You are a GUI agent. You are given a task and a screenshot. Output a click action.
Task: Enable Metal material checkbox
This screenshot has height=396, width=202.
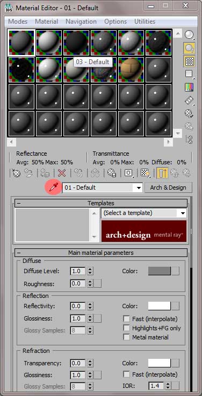tap(126, 337)
